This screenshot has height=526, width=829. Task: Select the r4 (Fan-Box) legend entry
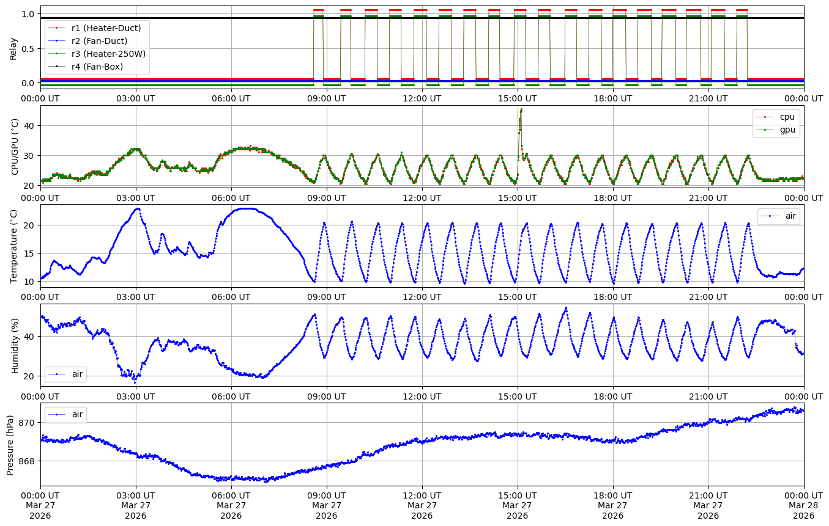(x=97, y=67)
